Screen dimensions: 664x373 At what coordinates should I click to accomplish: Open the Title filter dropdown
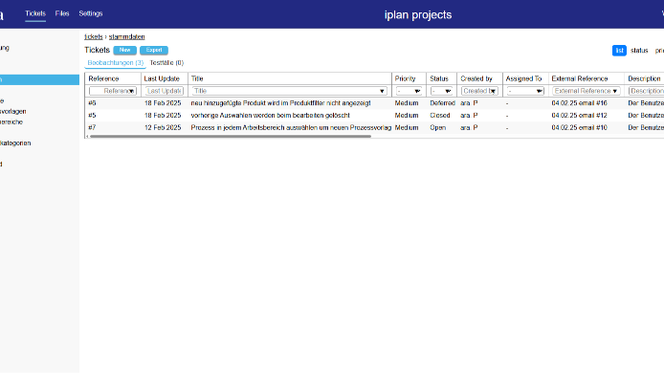pyautogui.click(x=290, y=91)
